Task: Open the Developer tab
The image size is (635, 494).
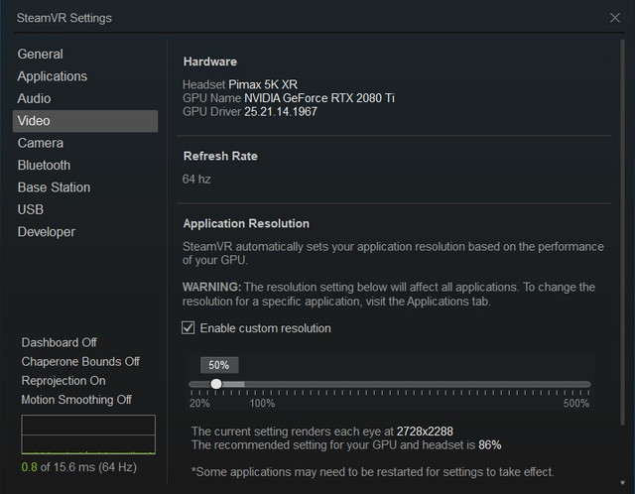Action: tap(47, 232)
